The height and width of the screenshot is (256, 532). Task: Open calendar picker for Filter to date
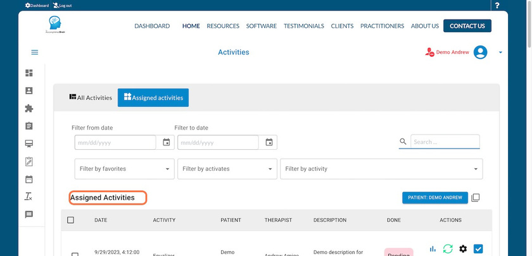(x=269, y=142)
